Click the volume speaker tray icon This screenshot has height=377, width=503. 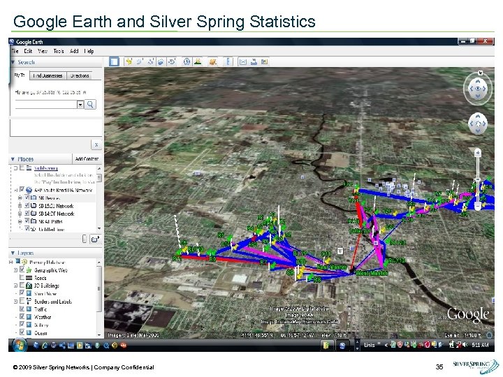(465, 345)
